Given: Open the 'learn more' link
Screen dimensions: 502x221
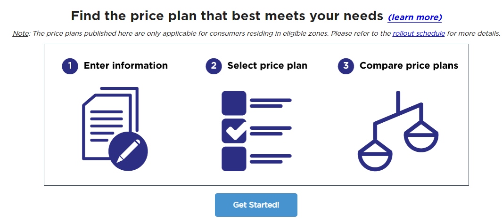Looking at the screenshot, I should click(415, 17).
